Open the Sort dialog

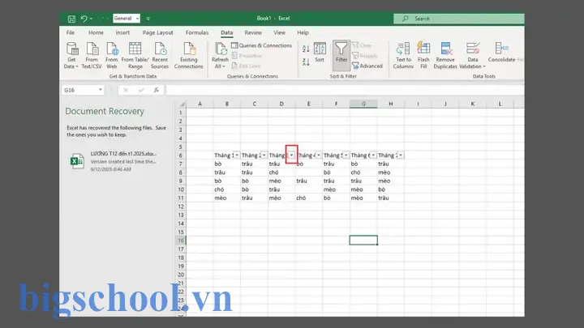coord(320,53)
